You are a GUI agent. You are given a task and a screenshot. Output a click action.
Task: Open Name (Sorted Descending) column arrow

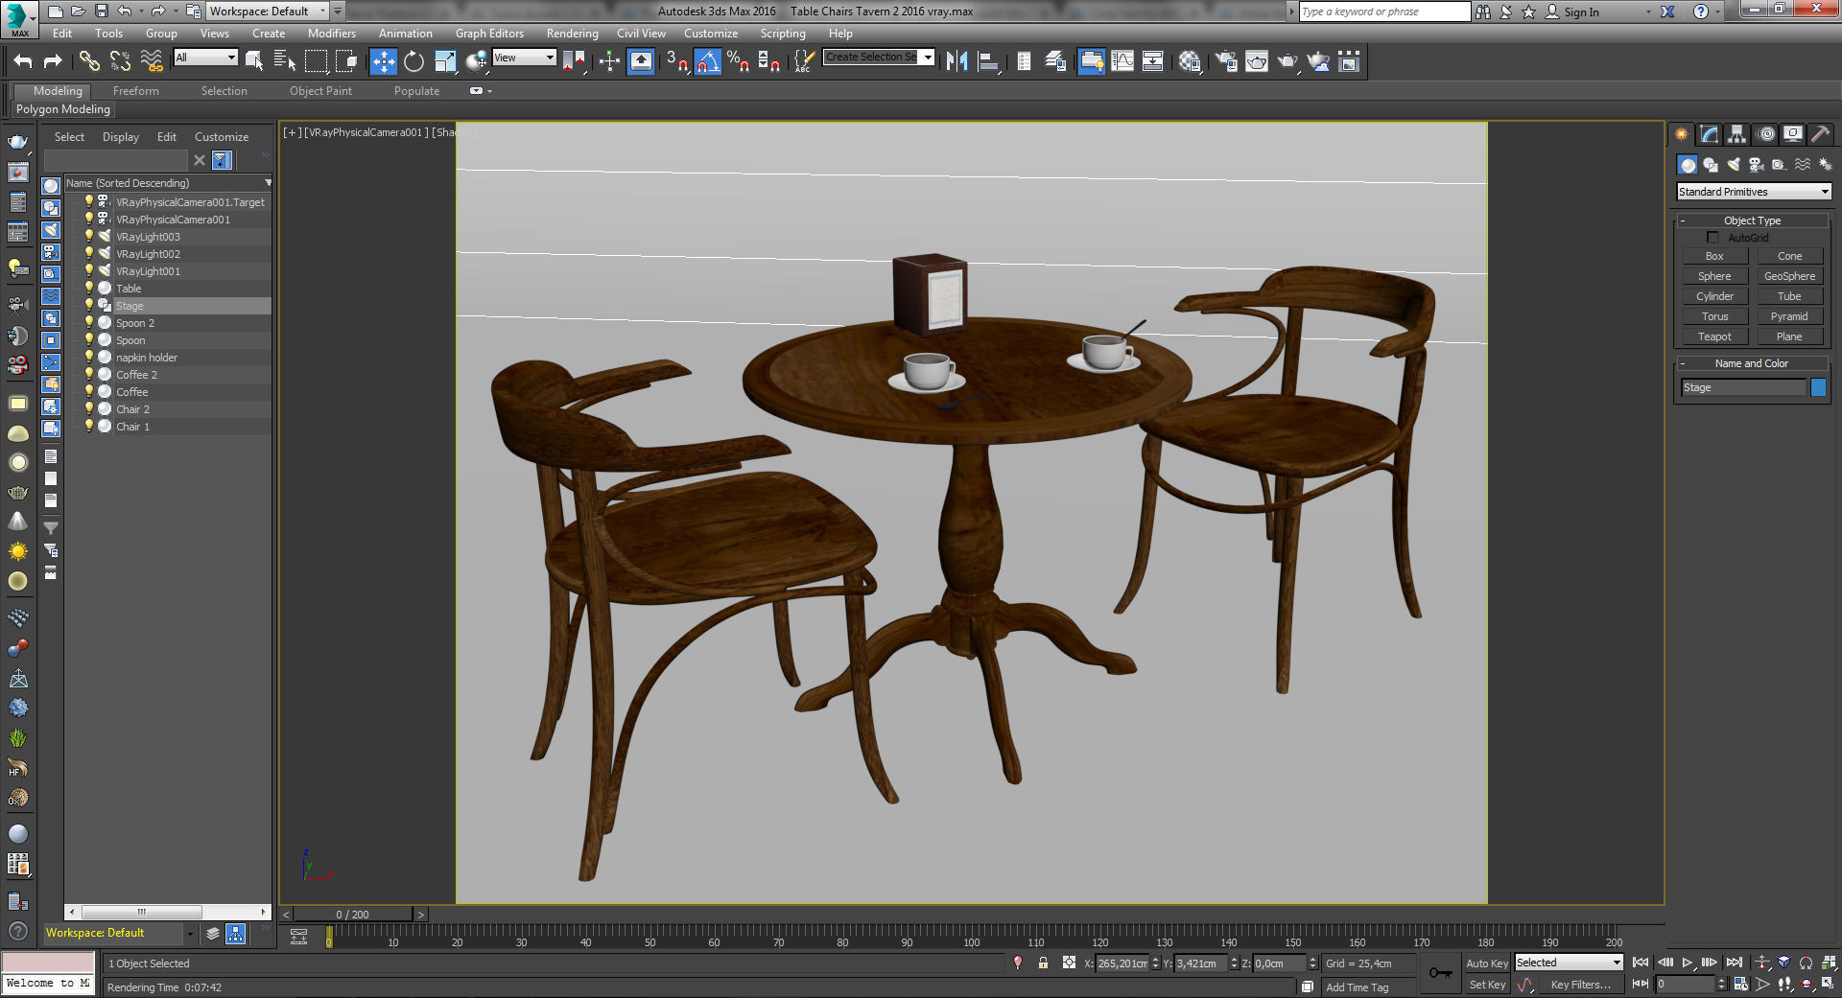tap(268, 182)
